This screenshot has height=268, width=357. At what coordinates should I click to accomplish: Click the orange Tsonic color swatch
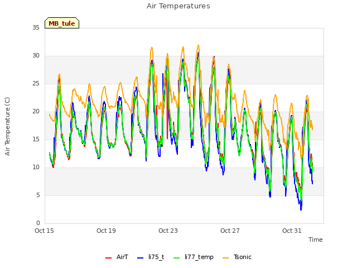point(225,258)
